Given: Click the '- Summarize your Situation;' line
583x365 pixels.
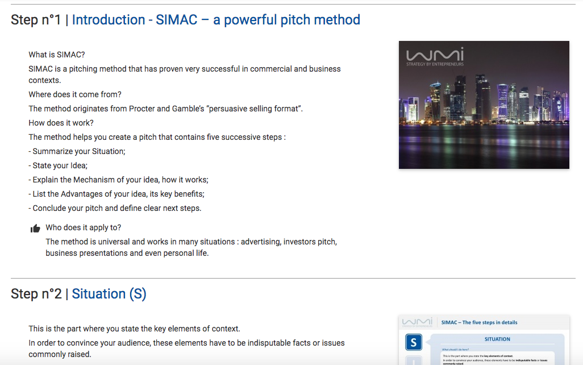Looking at the screenshot, I should (77, 151).
